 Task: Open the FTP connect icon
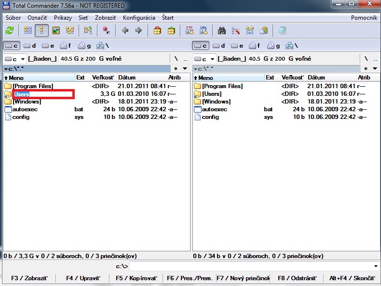189,30
